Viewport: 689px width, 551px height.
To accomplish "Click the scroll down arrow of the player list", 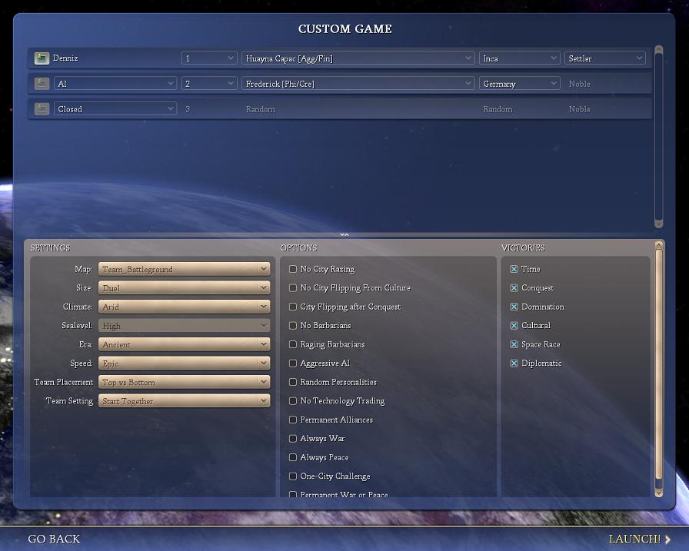I will point(658,224).
